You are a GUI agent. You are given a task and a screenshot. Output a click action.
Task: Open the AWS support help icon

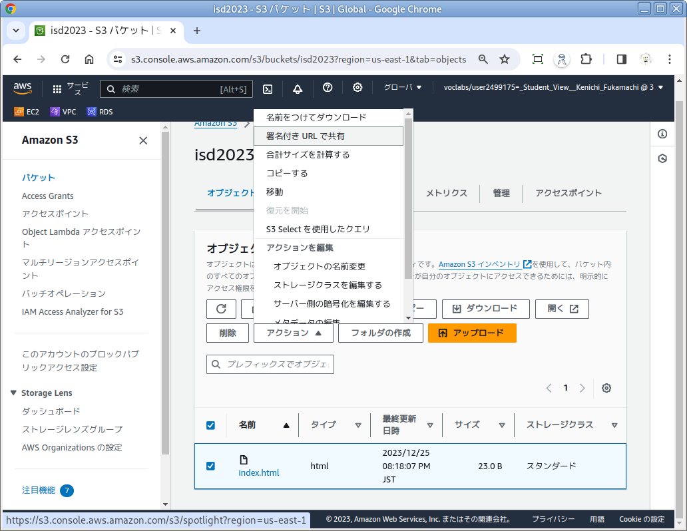point(328,88)
